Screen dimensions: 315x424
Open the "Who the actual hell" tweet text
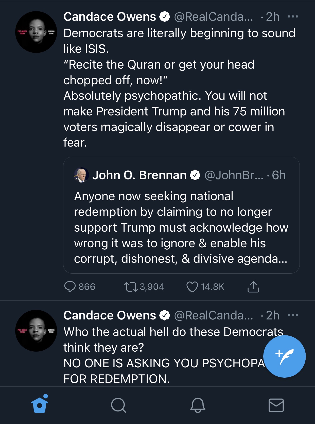(162, 347)
